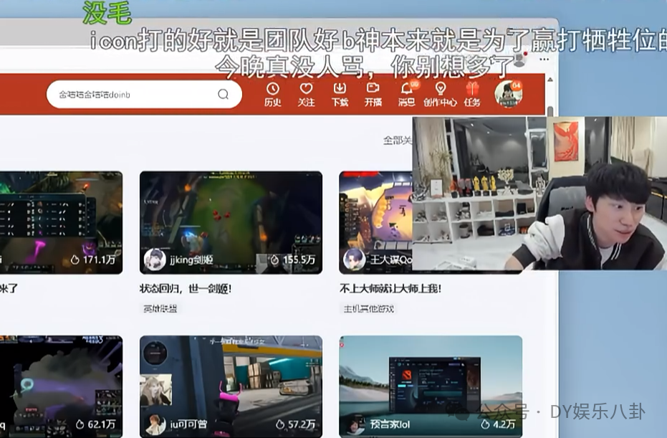Click the 4.2万 popularity count
667x438 pixels.
498,424
